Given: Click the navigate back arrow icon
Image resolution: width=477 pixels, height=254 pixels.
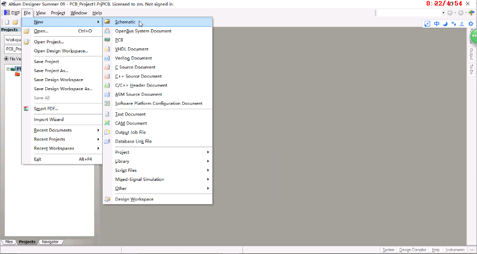Looking at the screenshot, I should click(450, 13).
